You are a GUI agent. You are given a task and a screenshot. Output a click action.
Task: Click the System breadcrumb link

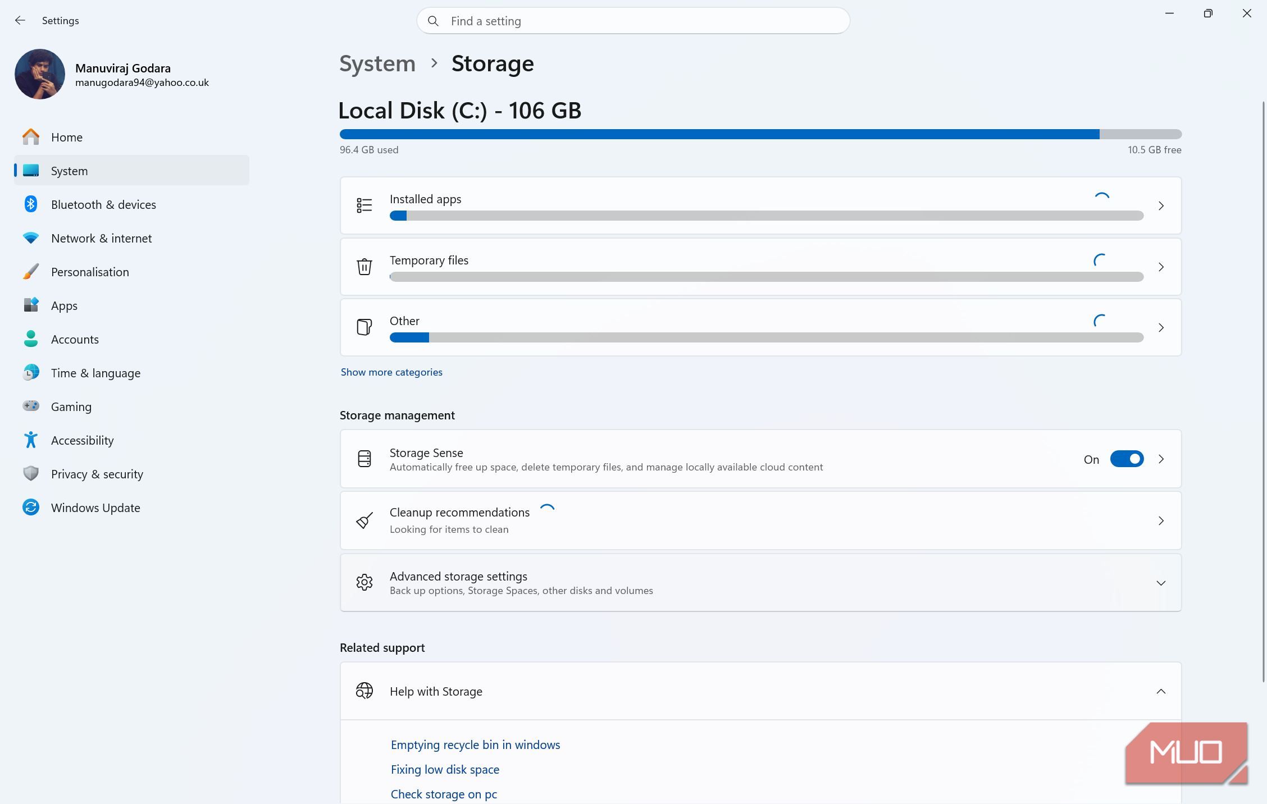377,63
